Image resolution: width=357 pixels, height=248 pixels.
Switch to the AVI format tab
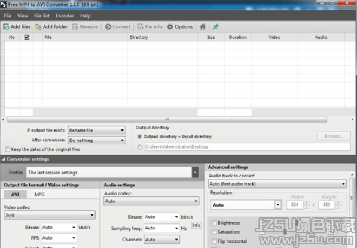[15, 194]
